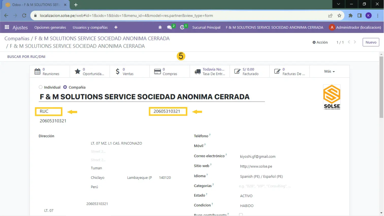Open Opciones generales menu
This screenshot has height=216, width=384.
50,27
